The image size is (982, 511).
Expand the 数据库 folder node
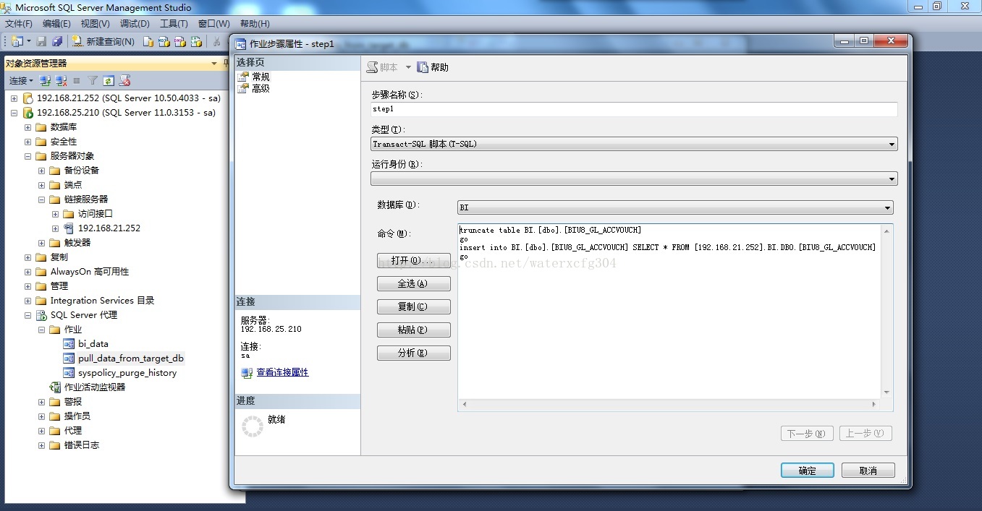pos(27,127)
